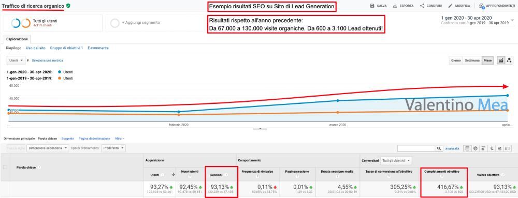
Task: Click the search magnifier icon
Action: [x=439, y=148]
